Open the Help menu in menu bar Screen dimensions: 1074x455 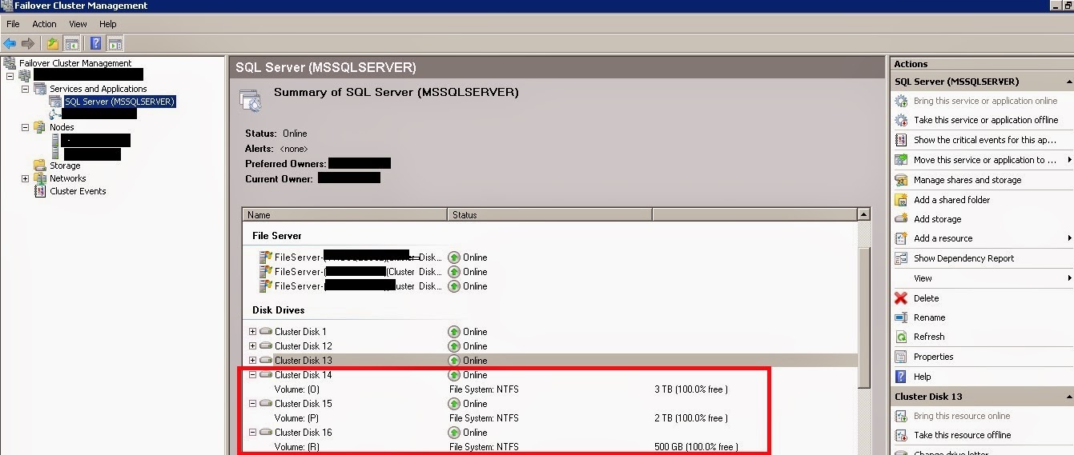[x=107, y=24]
